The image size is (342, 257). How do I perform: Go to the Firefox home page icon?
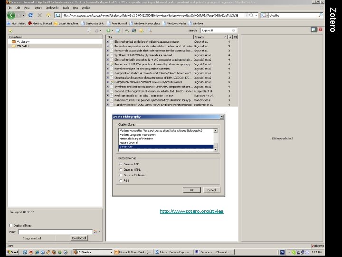(x=48, y=15)
